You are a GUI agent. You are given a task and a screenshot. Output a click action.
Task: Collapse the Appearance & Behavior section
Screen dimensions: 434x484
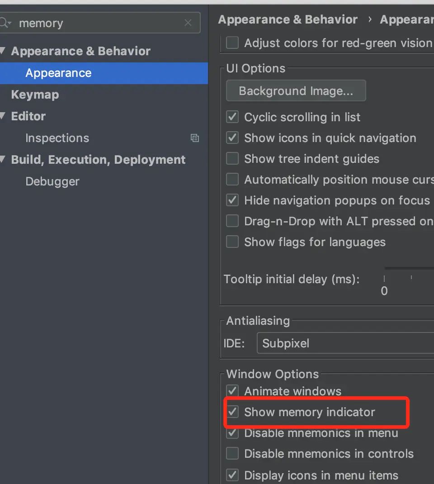pyautogui.click(x=3, y=51)
